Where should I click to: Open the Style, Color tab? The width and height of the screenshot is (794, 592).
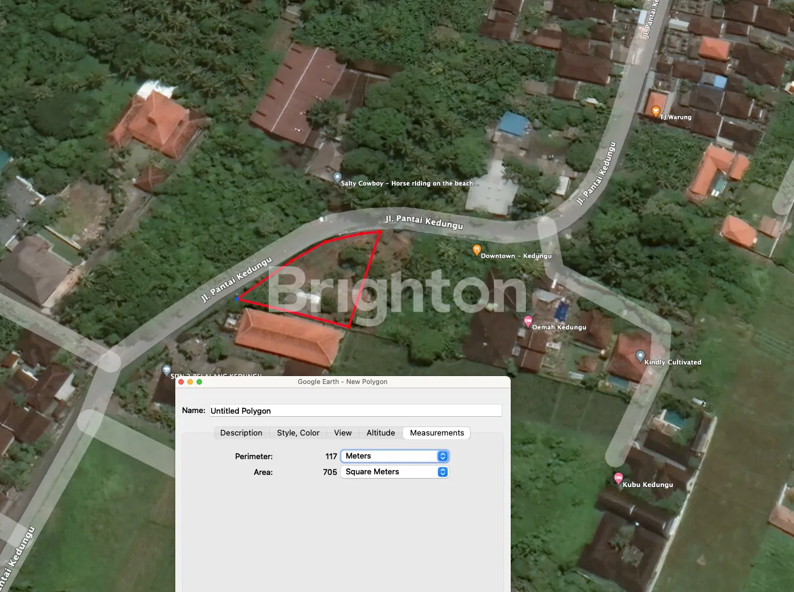298,433
